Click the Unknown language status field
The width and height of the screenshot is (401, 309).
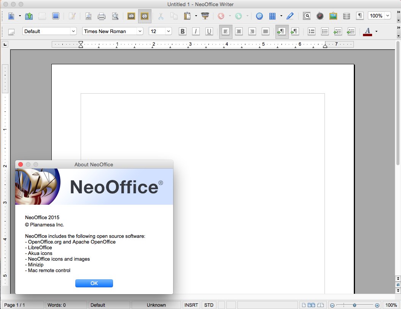[156, 305]
